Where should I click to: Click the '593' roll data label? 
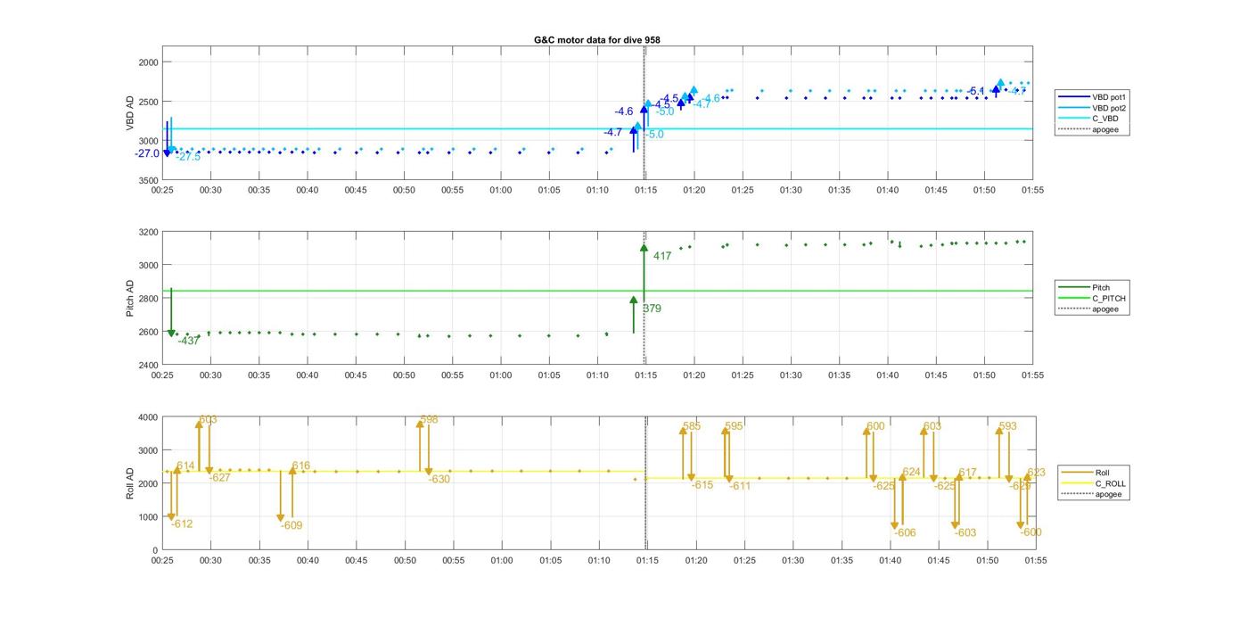1007,426
